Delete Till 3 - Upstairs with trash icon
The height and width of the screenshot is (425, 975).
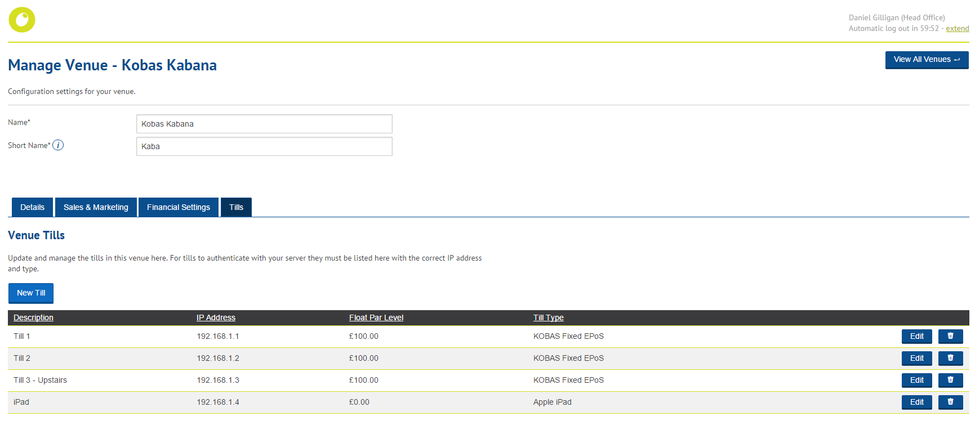point(950,380)
